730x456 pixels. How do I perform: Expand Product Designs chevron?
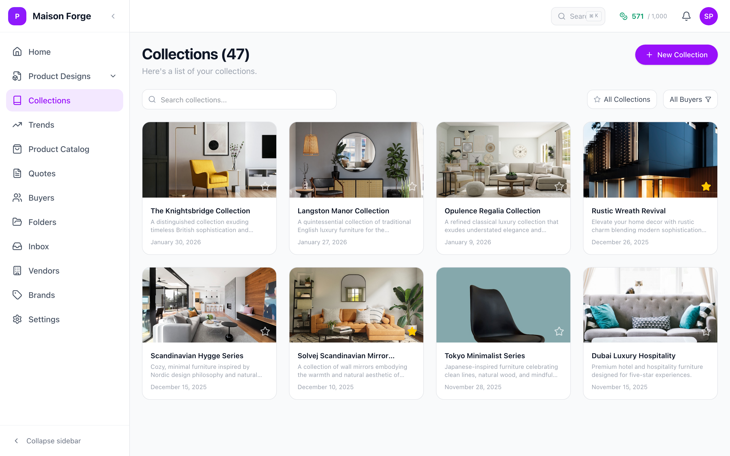(x=113, y=76)
